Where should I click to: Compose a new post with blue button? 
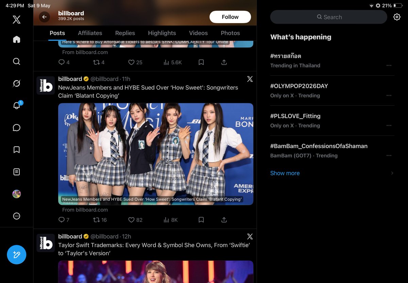(16, 254)
